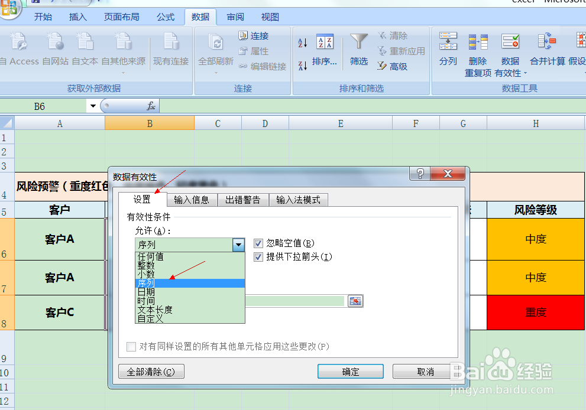Select cell with 客户C
Screen dimensions: 586x410
tap(59, 312)
